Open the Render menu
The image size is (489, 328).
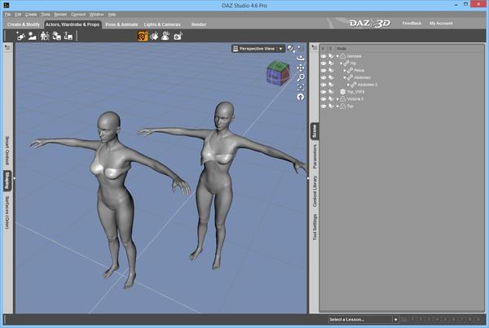[60, 15]
